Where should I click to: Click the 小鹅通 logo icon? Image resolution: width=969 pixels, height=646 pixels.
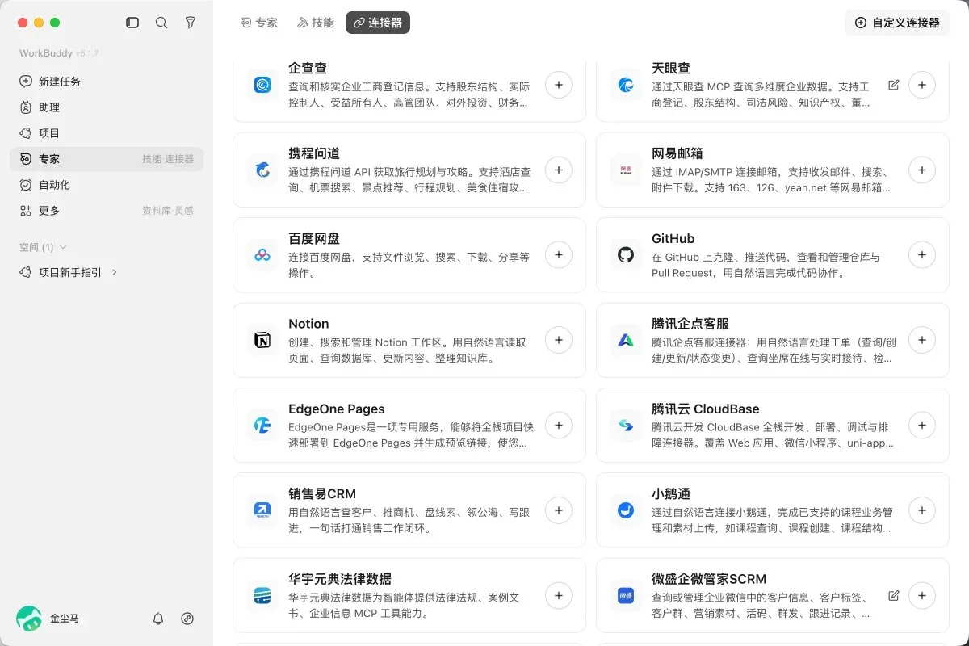[x=626, y=510]
